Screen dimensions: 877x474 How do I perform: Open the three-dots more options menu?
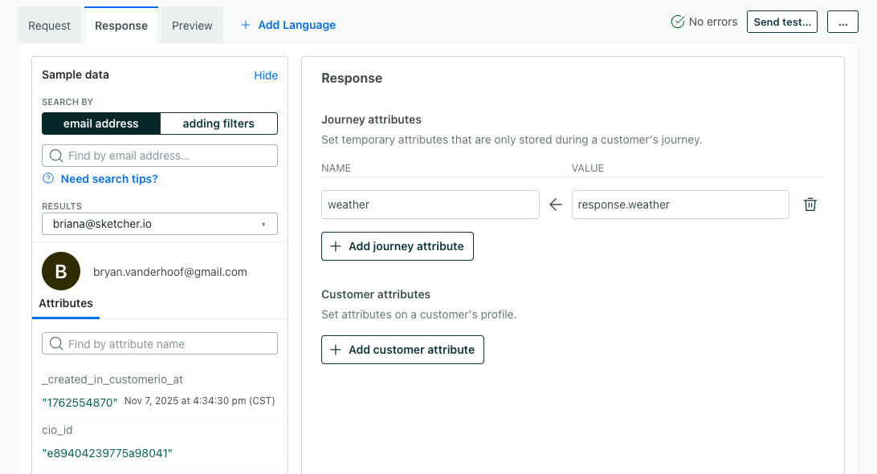[x=842, y=22]
